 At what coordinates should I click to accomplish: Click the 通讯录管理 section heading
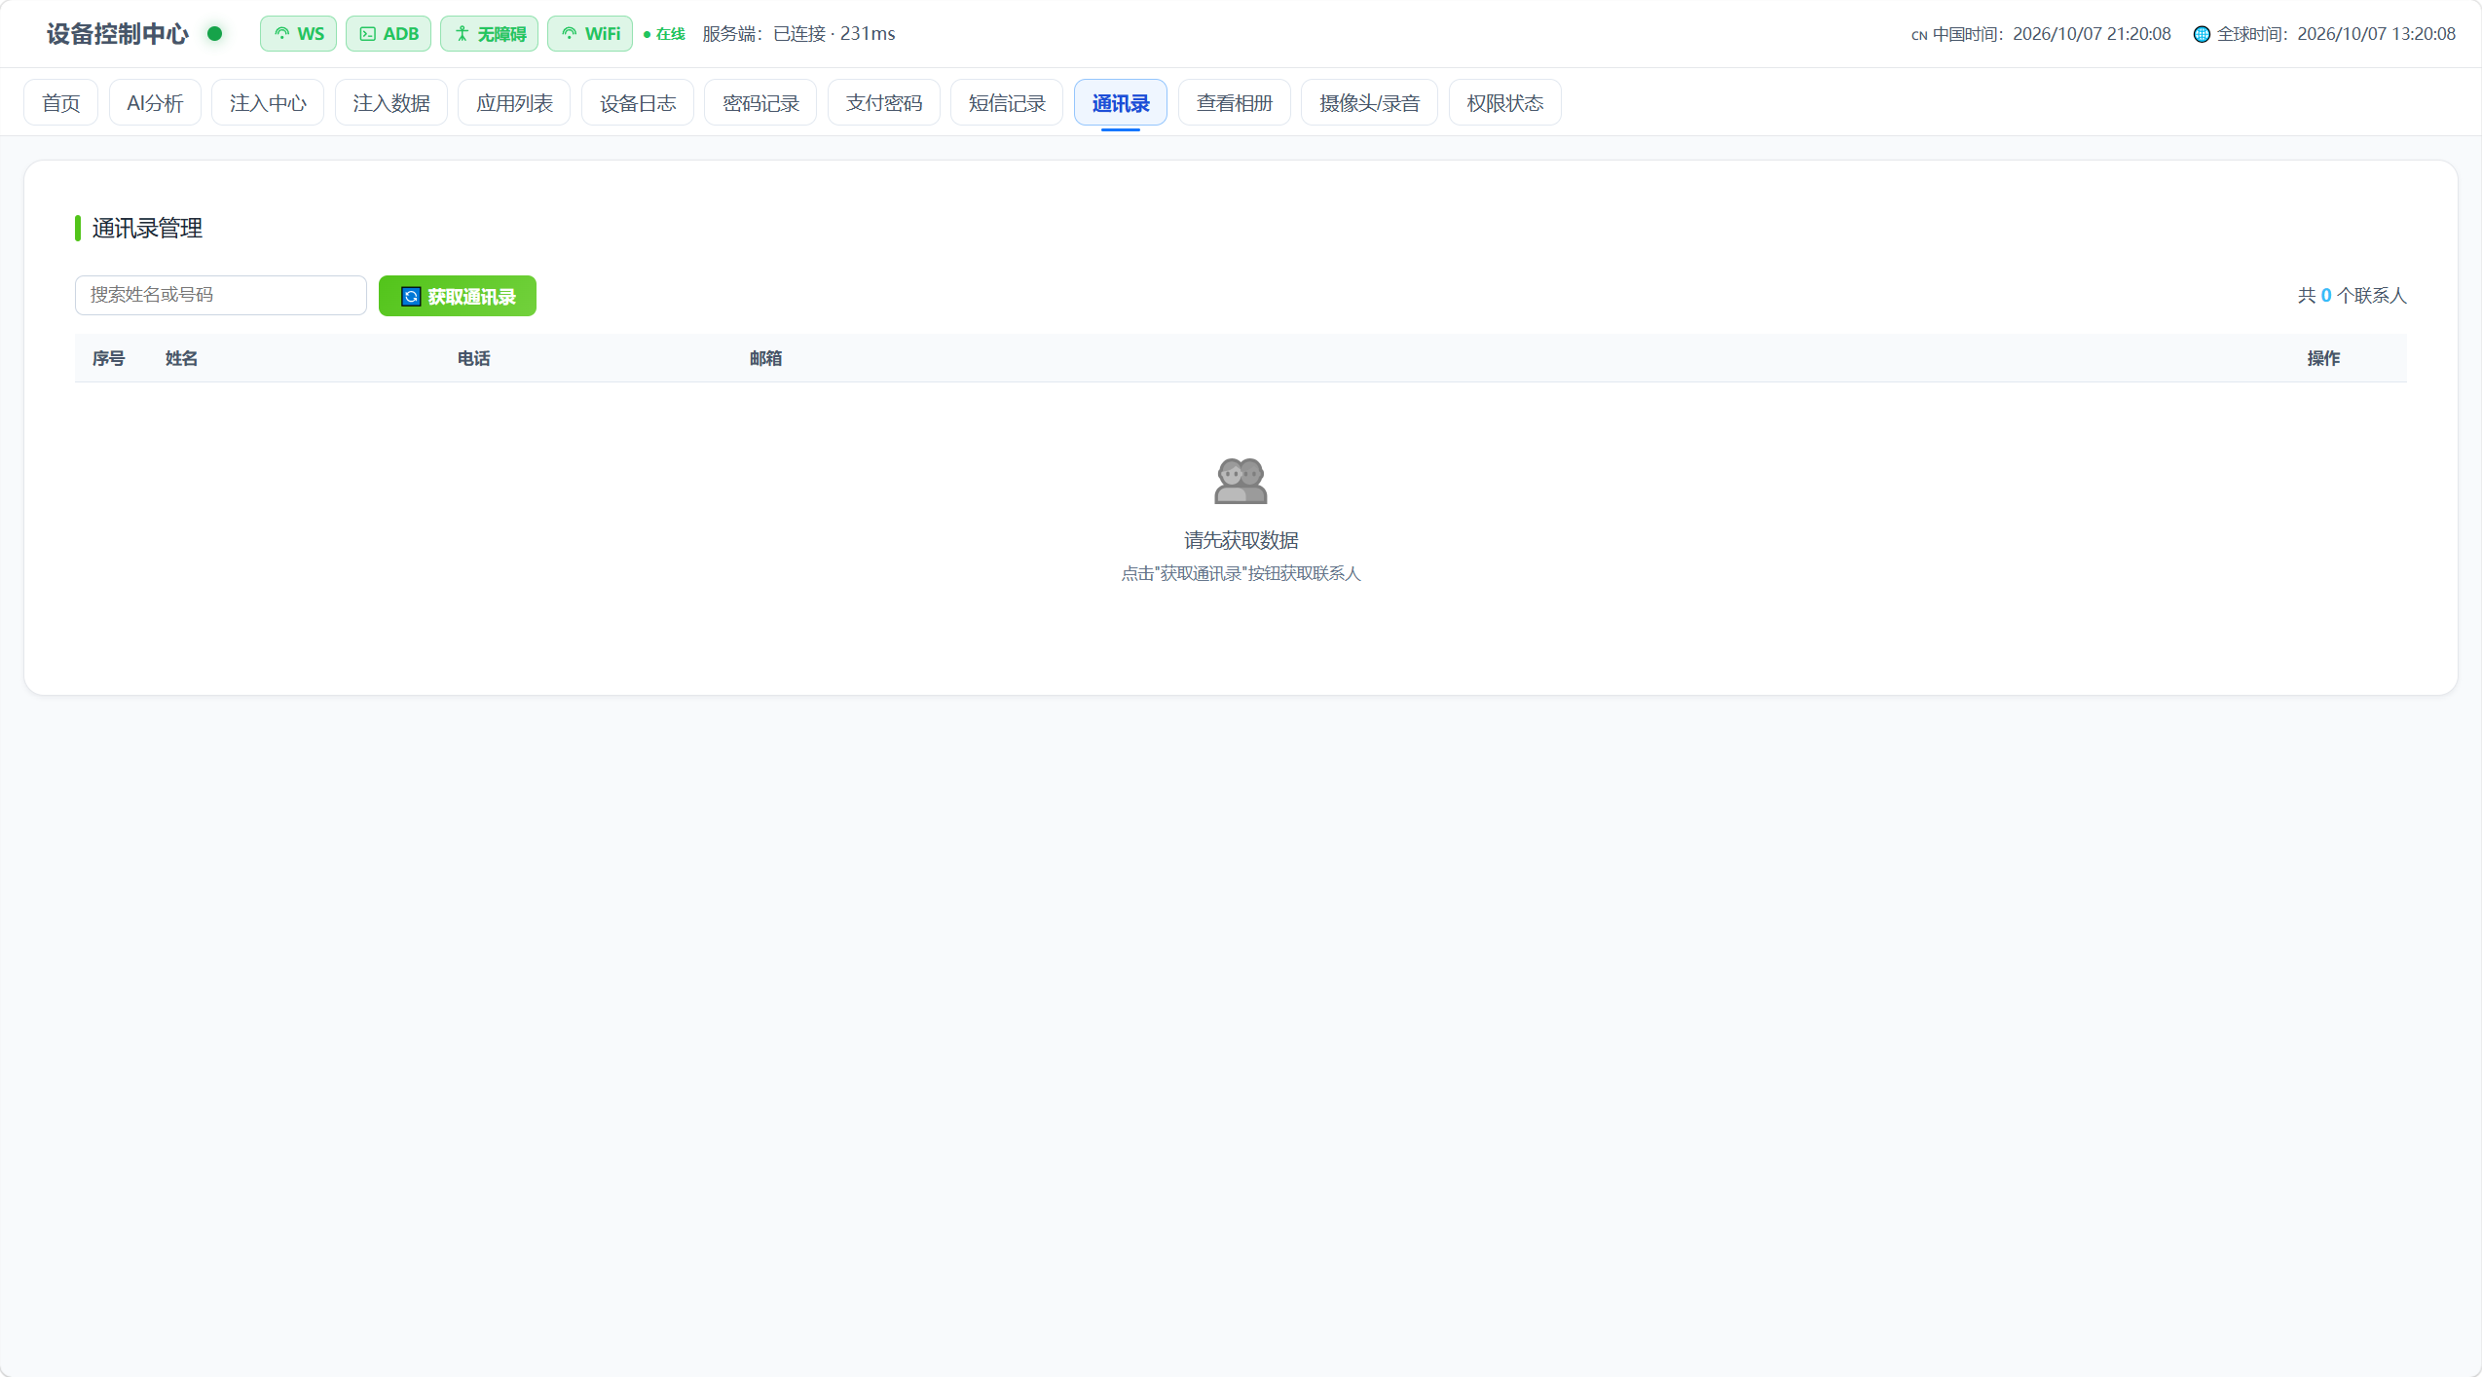pos(147,229)
